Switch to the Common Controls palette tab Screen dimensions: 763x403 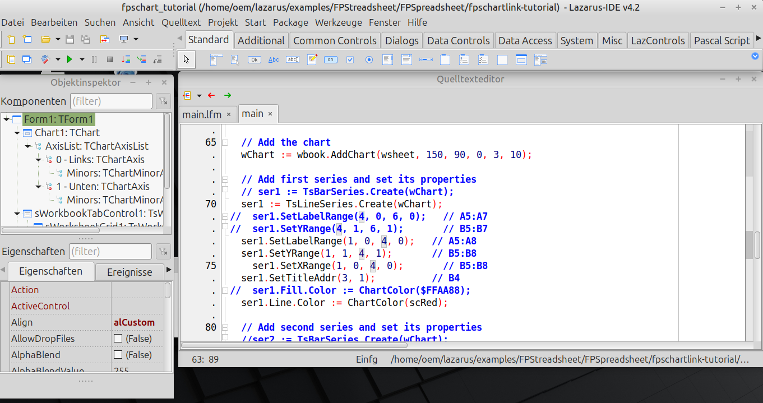(334, 40)
